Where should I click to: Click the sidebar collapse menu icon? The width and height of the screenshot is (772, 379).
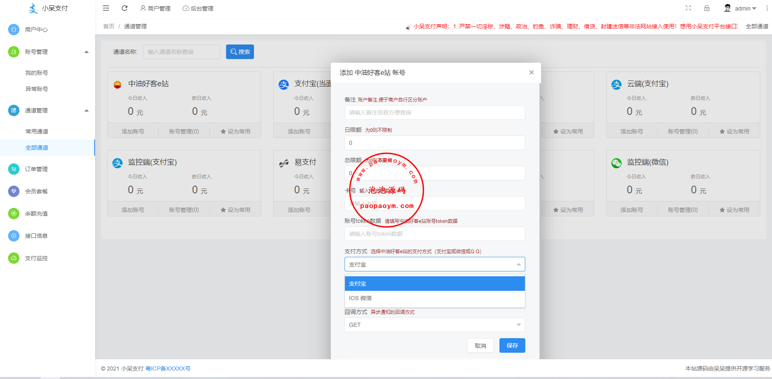(x=106, y=8)
